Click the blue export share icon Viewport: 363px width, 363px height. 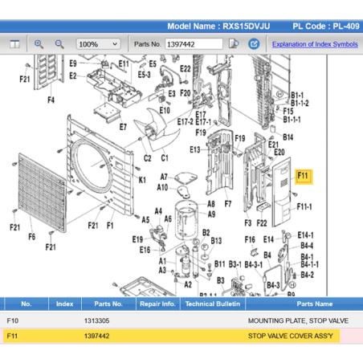pos(254,44)
